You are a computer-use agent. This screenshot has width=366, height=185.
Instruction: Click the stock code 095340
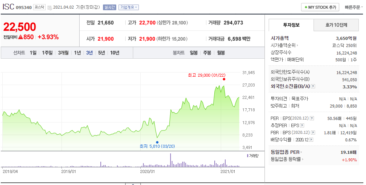tap(23, 8)
